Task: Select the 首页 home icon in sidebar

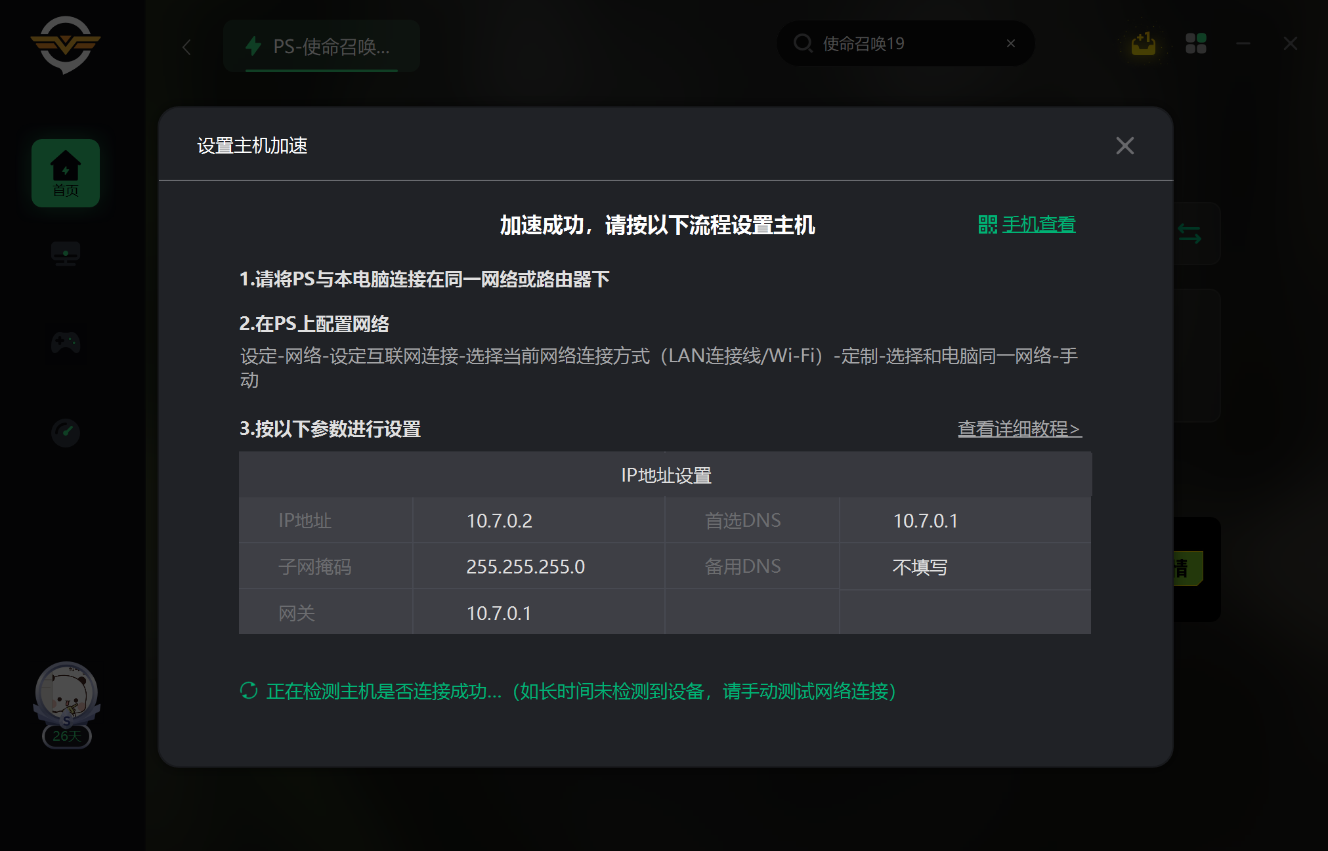Action: point(65,173)
